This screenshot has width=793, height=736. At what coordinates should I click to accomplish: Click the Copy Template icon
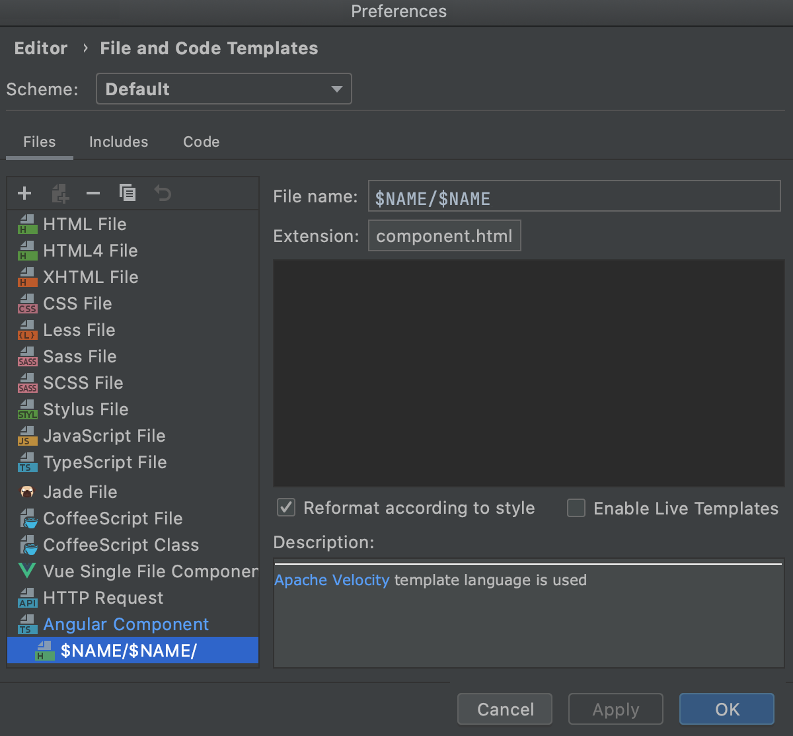[x=128, y=193]
